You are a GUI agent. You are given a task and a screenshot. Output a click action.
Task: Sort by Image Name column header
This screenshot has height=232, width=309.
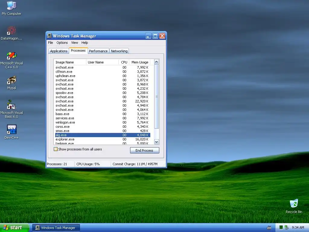coord(70,62)
